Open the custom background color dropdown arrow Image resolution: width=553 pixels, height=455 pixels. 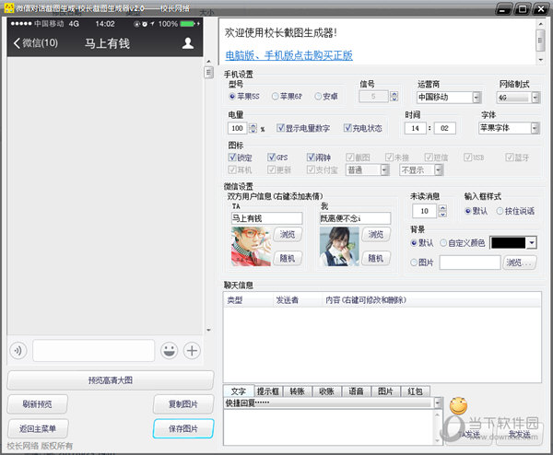[532, 243]
